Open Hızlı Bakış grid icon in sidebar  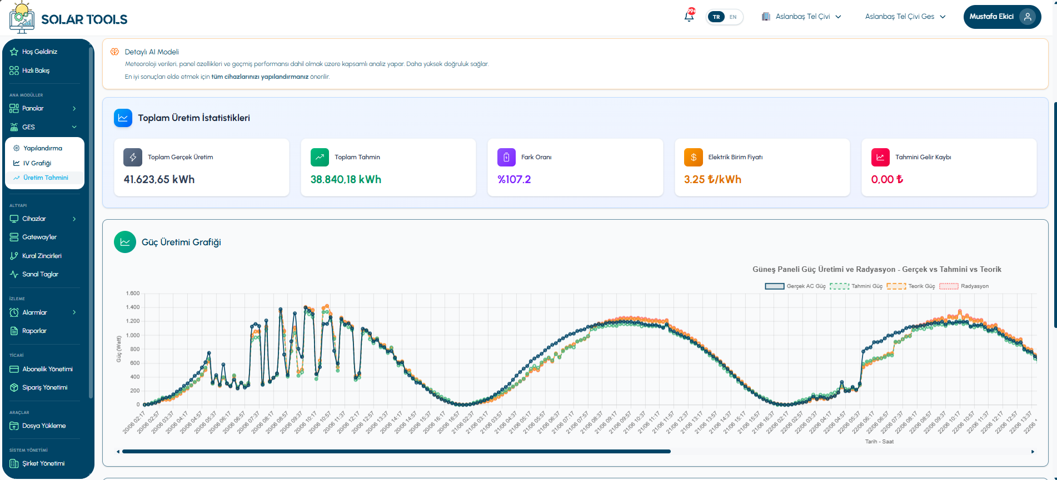pyautogui.click(x=14, y=70)
